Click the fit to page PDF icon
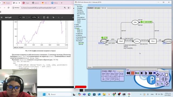The image size is (173, 97). pyautogui.click(x=44, y=17)
